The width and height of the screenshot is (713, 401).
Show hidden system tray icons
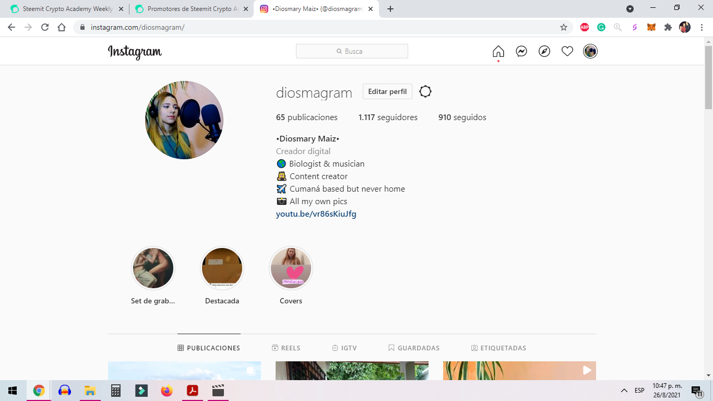point(624,391)
